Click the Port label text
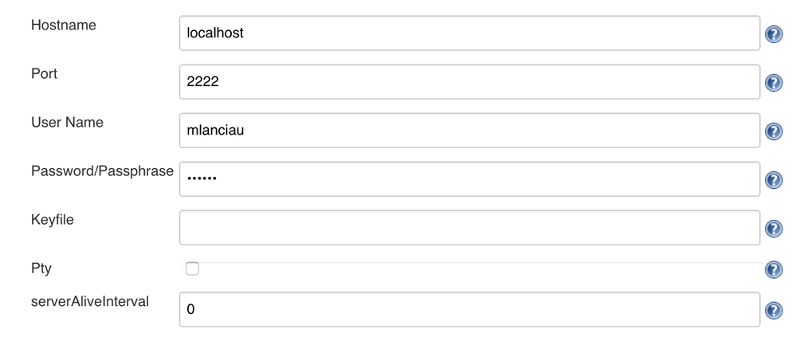The image size is (796, 337). [x=45, y=74]
